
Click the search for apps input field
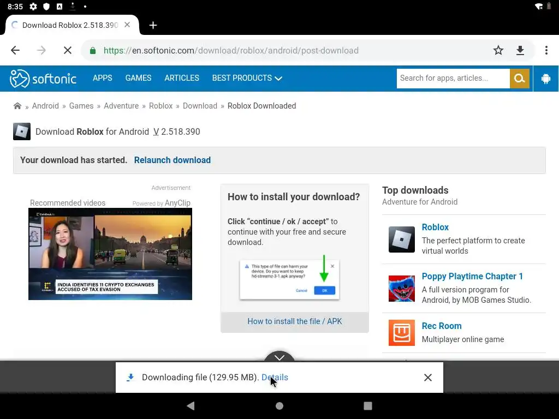coord(453,79)
